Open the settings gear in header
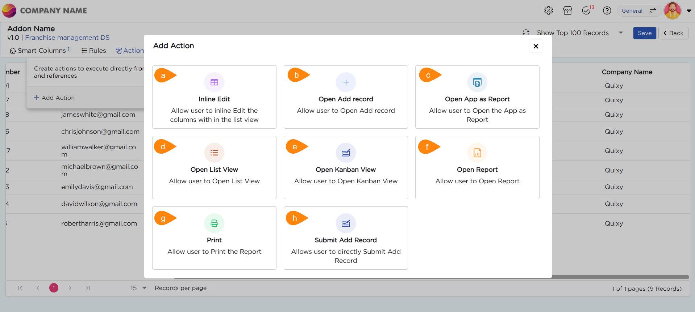695x312 pixels. [x=548, y=11]
